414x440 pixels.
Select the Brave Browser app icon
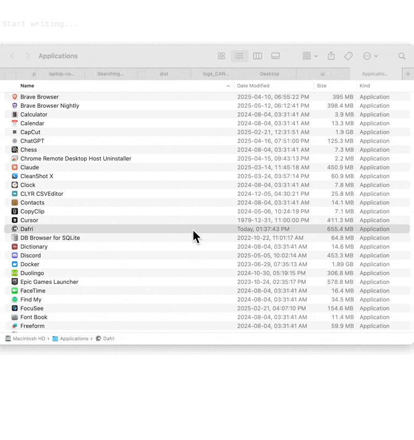(x=15, y=97)
